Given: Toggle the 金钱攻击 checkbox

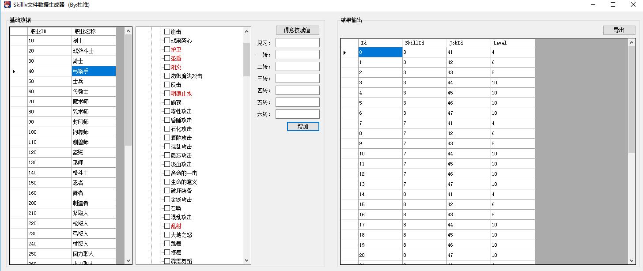Looking at the screenshot, I should click(167, 199).
